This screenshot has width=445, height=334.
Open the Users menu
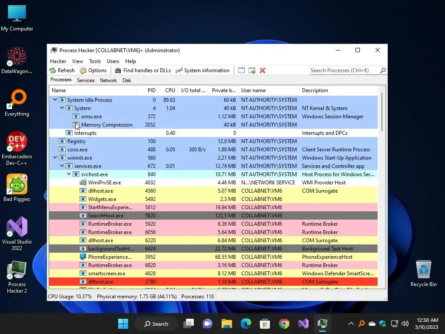[113, 61]
